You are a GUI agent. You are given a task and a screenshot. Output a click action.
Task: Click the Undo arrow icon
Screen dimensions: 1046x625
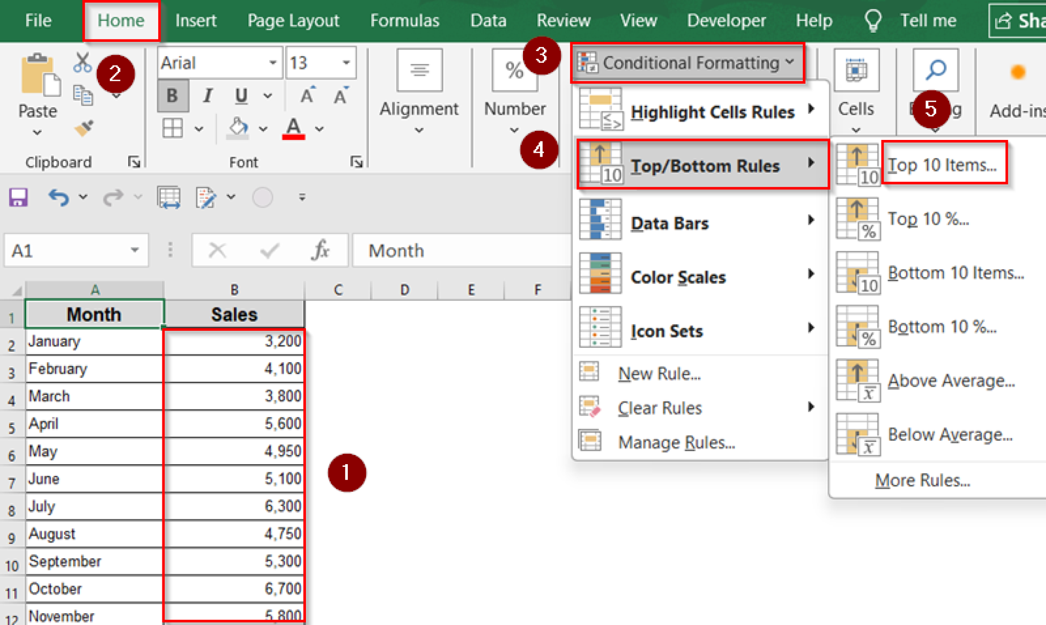(58, 197)
